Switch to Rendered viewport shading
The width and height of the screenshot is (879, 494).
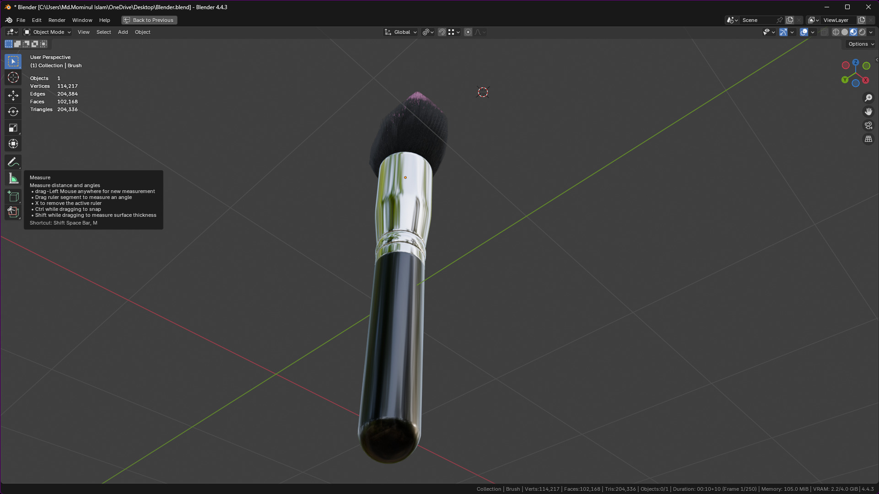coord(862,32)
